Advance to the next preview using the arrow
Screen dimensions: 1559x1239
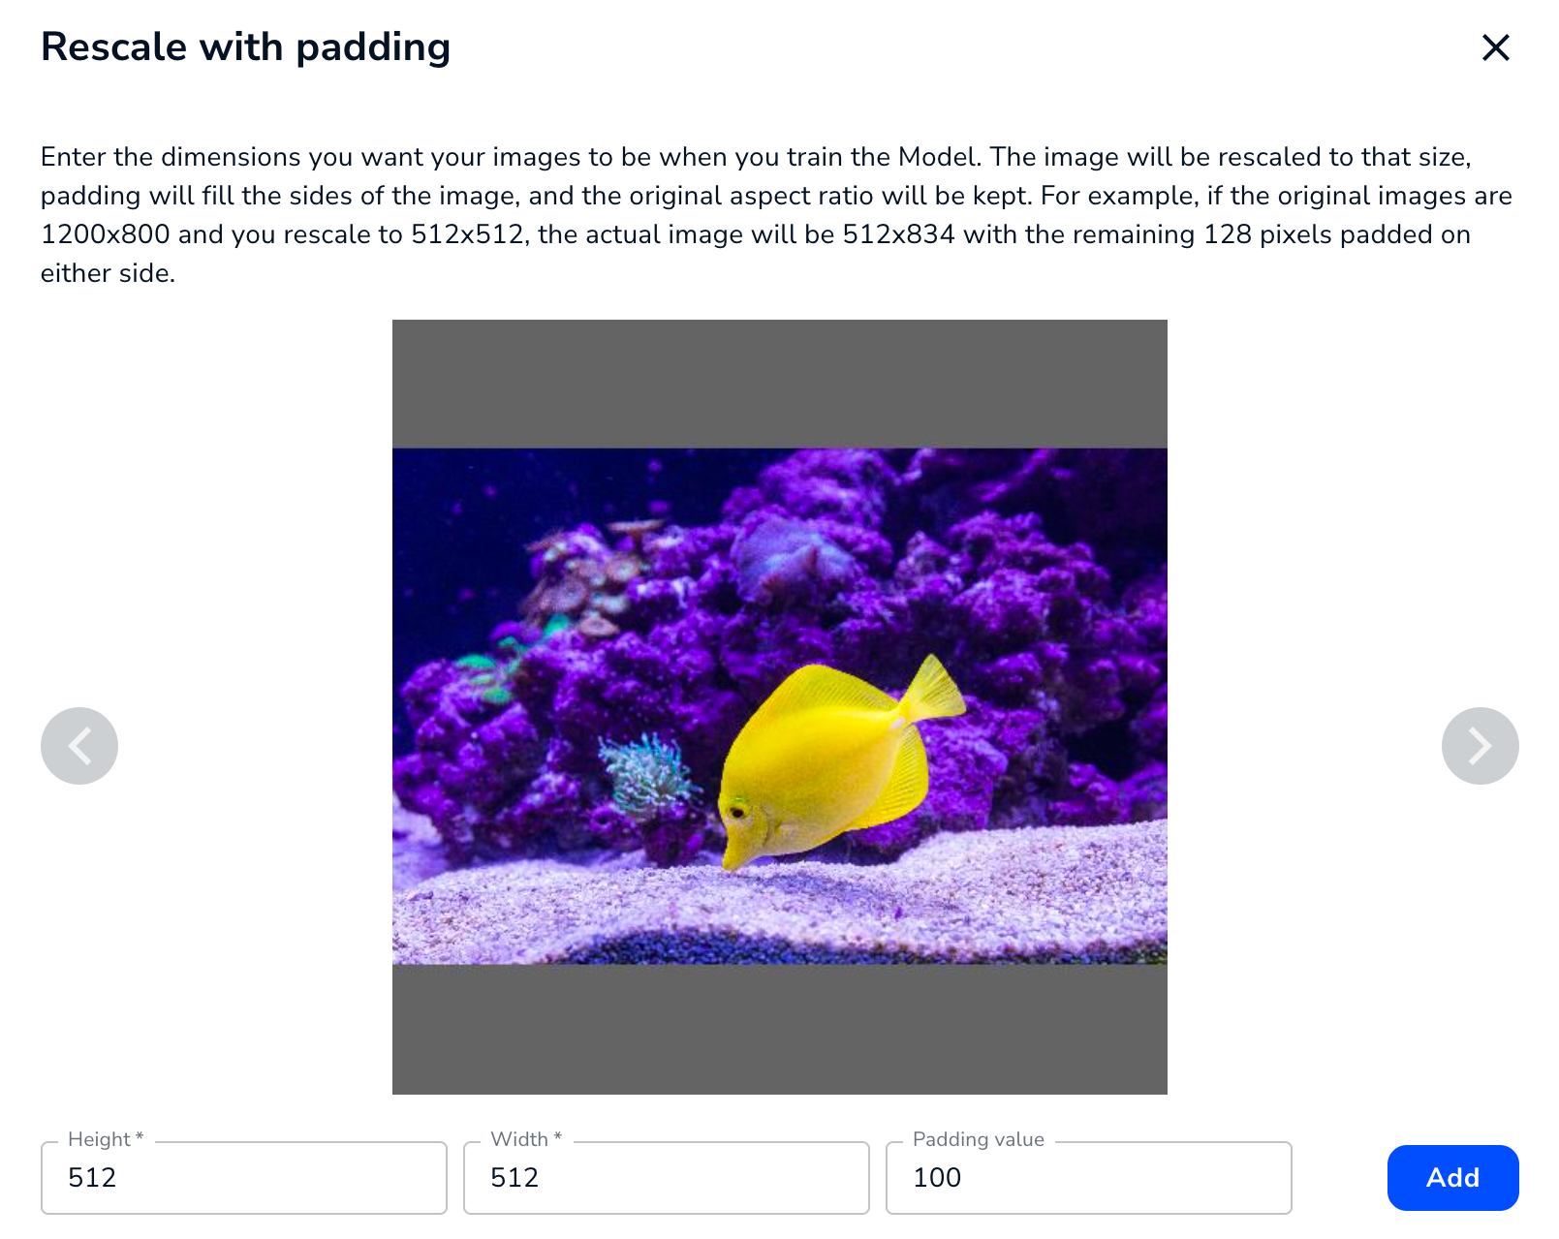pos(1480,745)
